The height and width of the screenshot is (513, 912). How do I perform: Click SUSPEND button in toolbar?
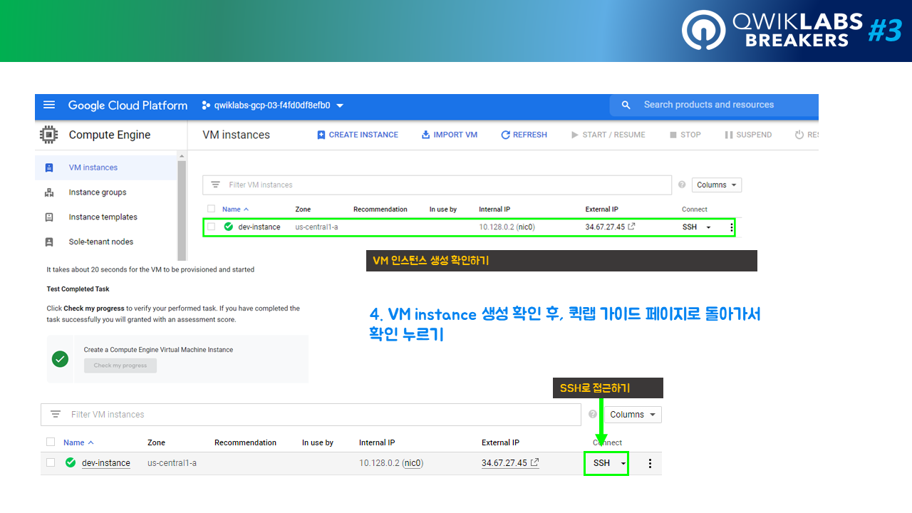(749, 135)
